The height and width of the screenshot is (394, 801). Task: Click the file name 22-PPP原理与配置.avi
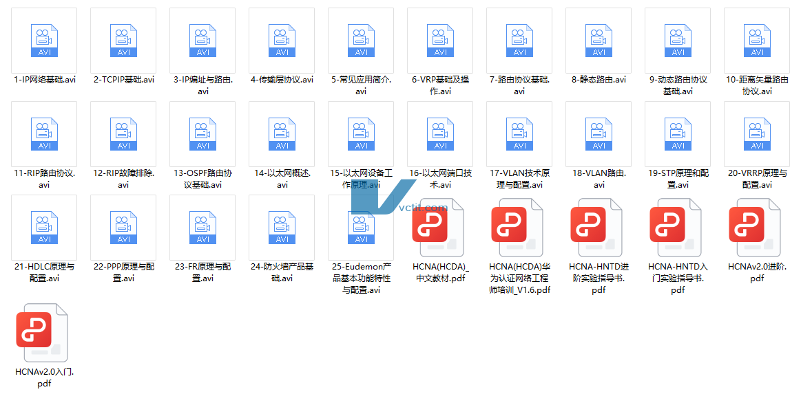coord(123,272)
